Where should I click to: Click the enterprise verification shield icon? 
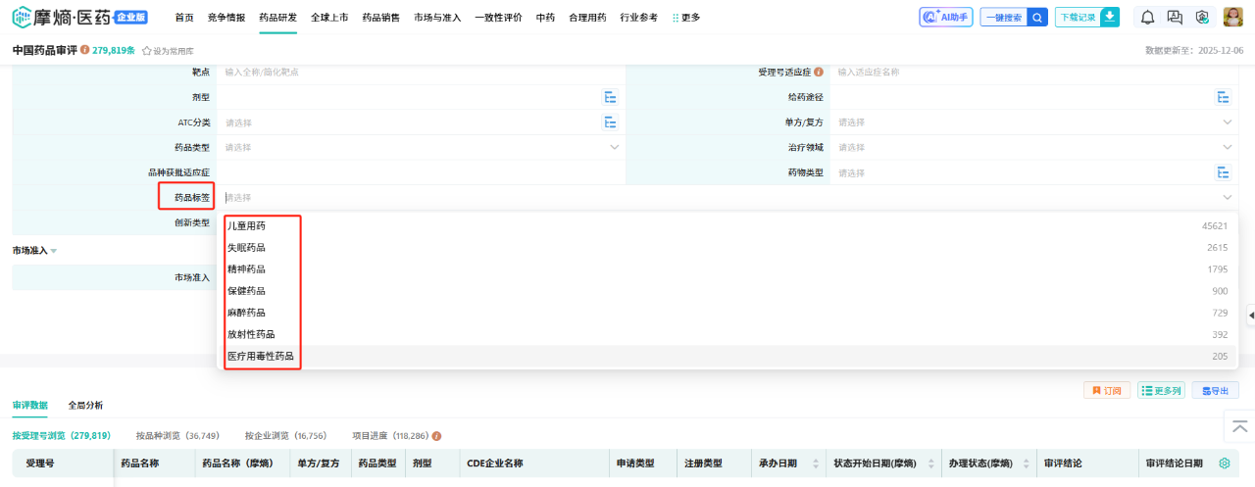1202,17
